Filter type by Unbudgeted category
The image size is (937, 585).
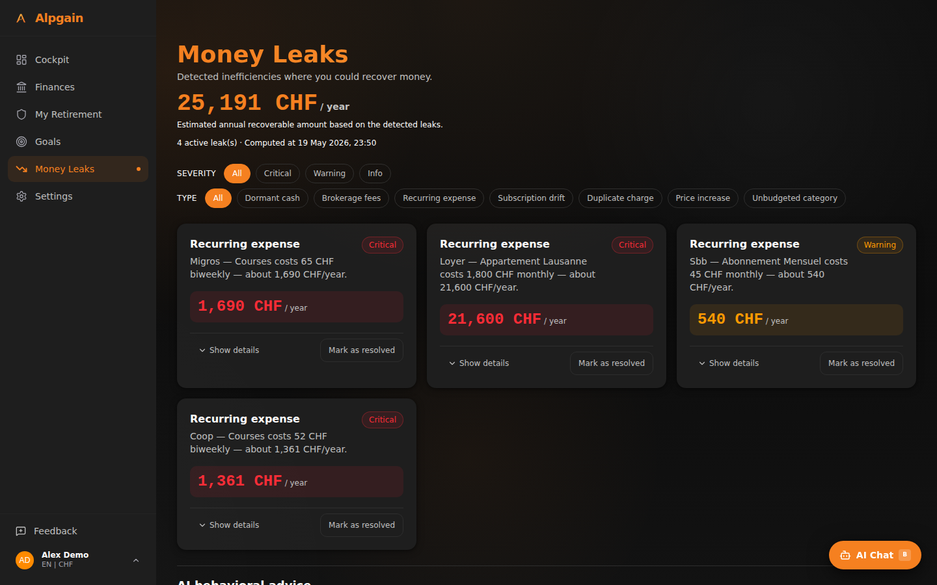pyautogui.click(x=794, y=198)
